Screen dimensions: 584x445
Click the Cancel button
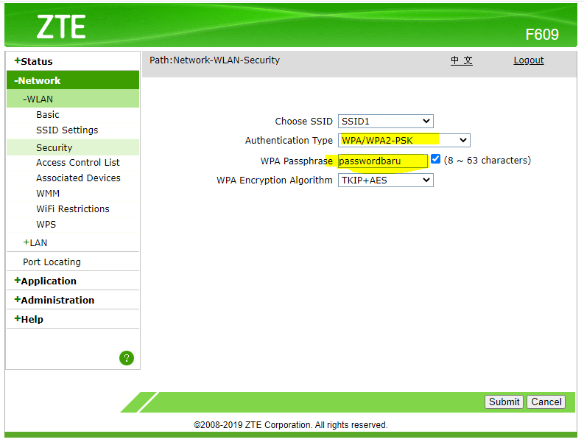(546, 402)
